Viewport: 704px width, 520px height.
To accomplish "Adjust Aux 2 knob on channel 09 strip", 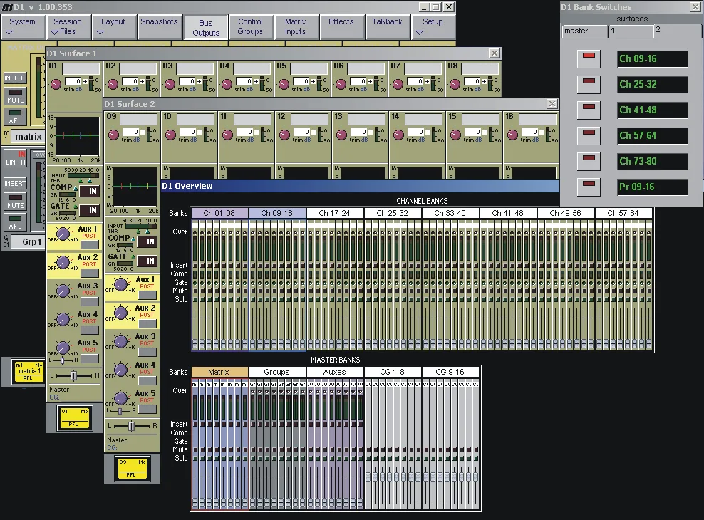I will 120,313.
